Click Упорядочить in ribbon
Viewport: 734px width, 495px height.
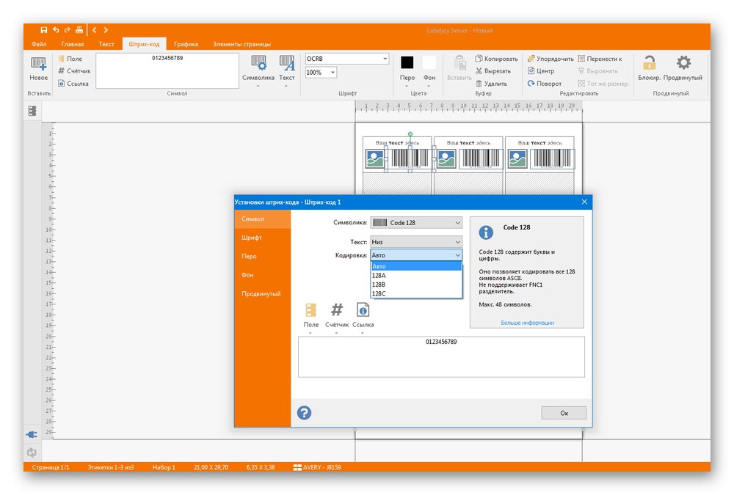click(550, 59)
